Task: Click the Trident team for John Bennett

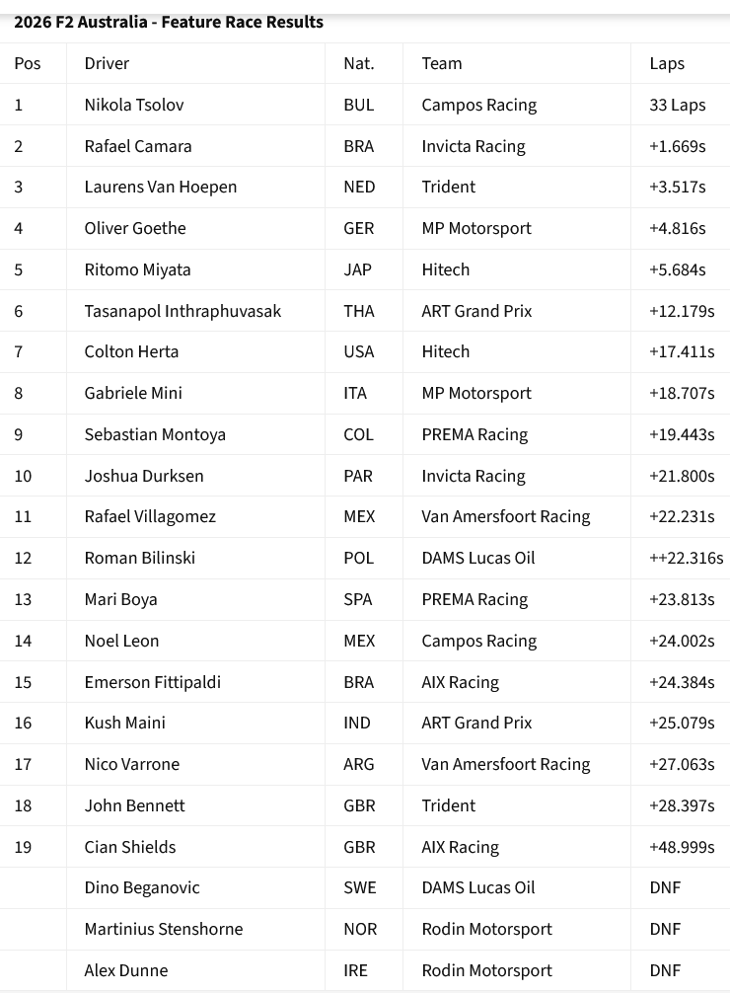Action: tap(449, 805)
